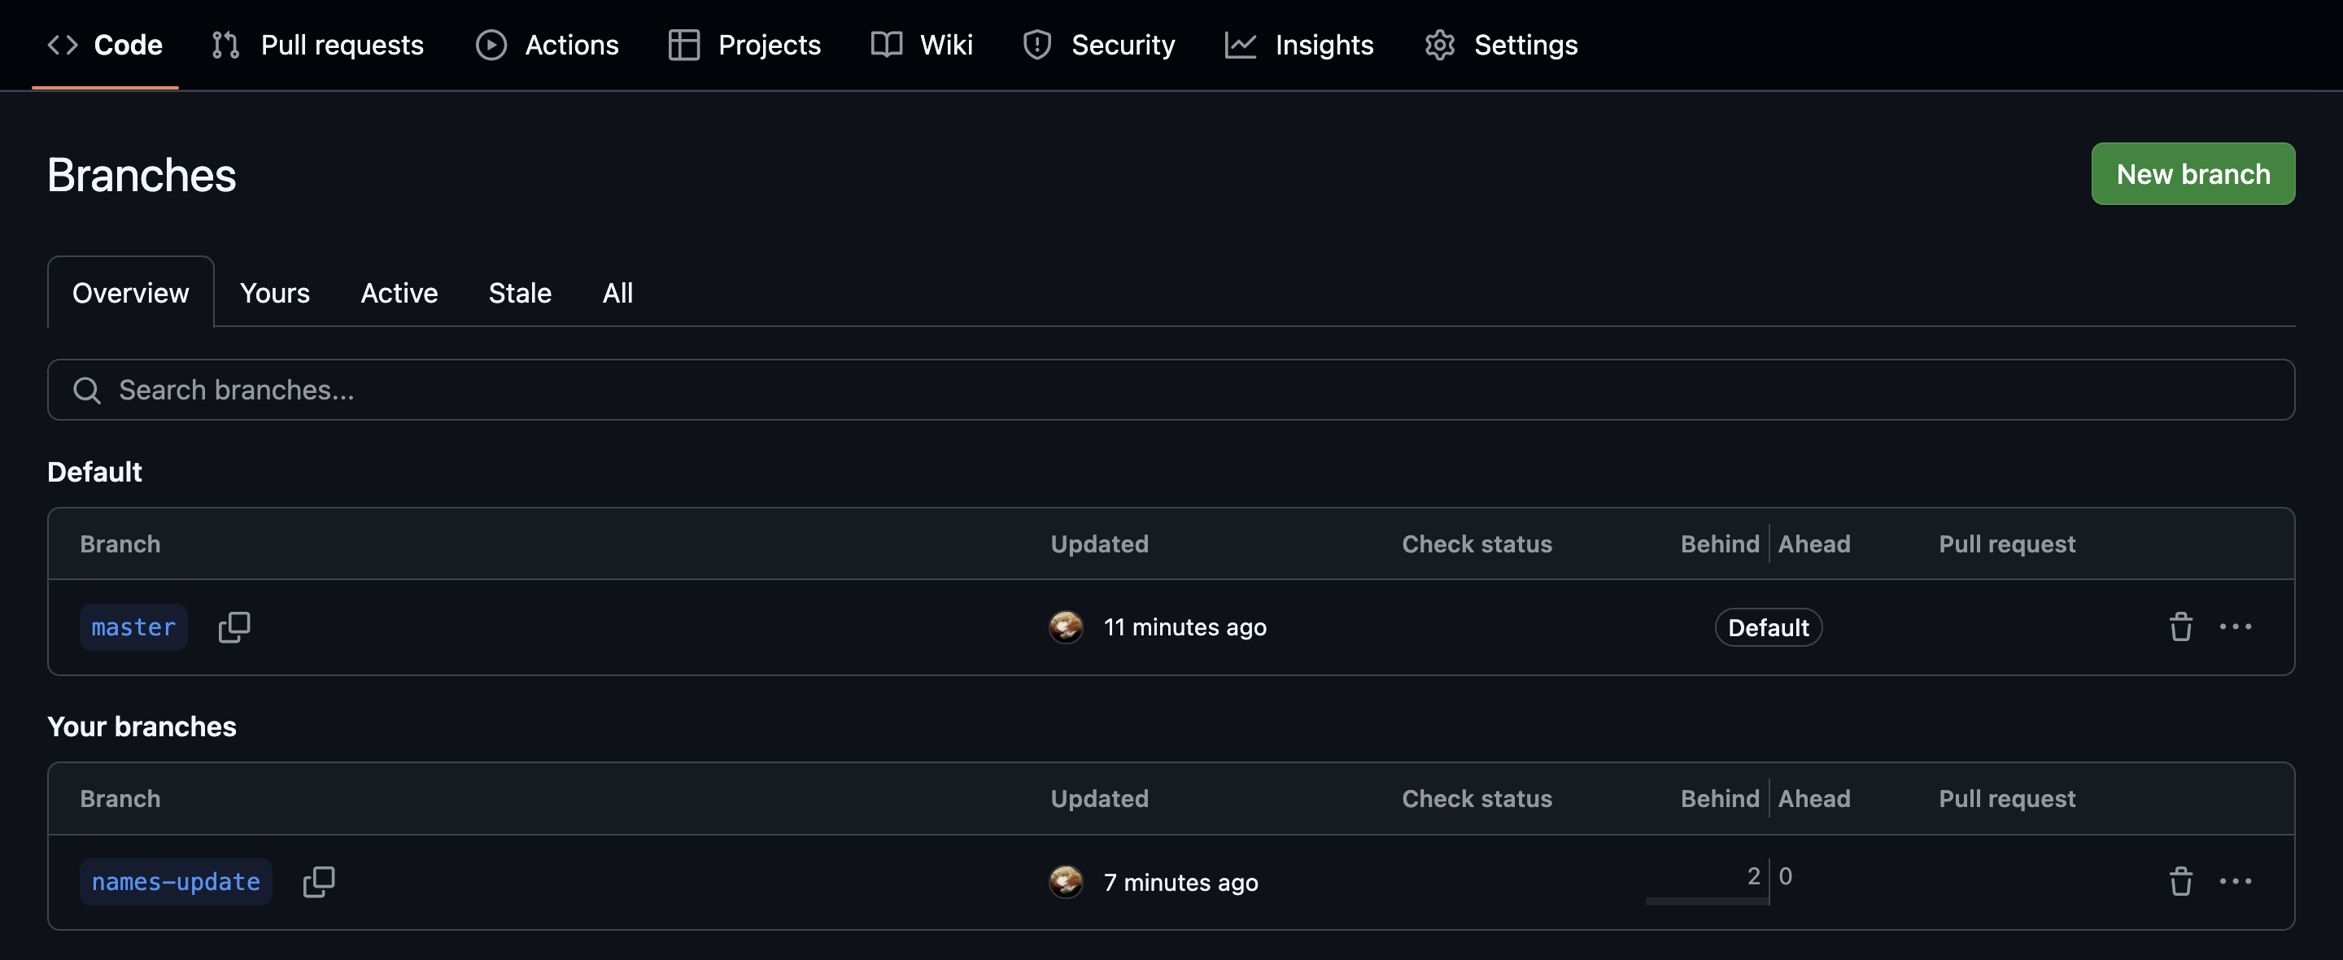
Task: Open the master branch link
Action: point(133,626)
